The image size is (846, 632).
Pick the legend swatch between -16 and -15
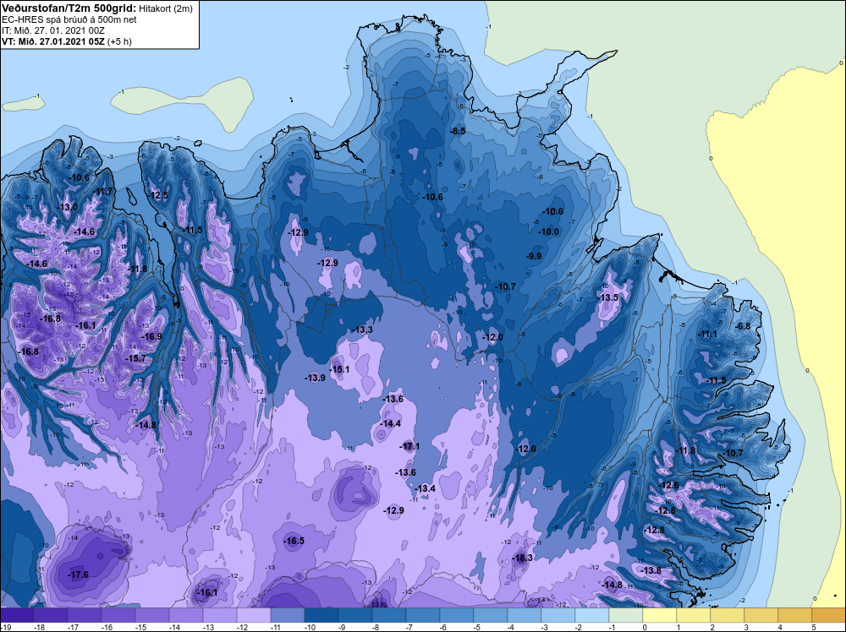pos(118,615)
